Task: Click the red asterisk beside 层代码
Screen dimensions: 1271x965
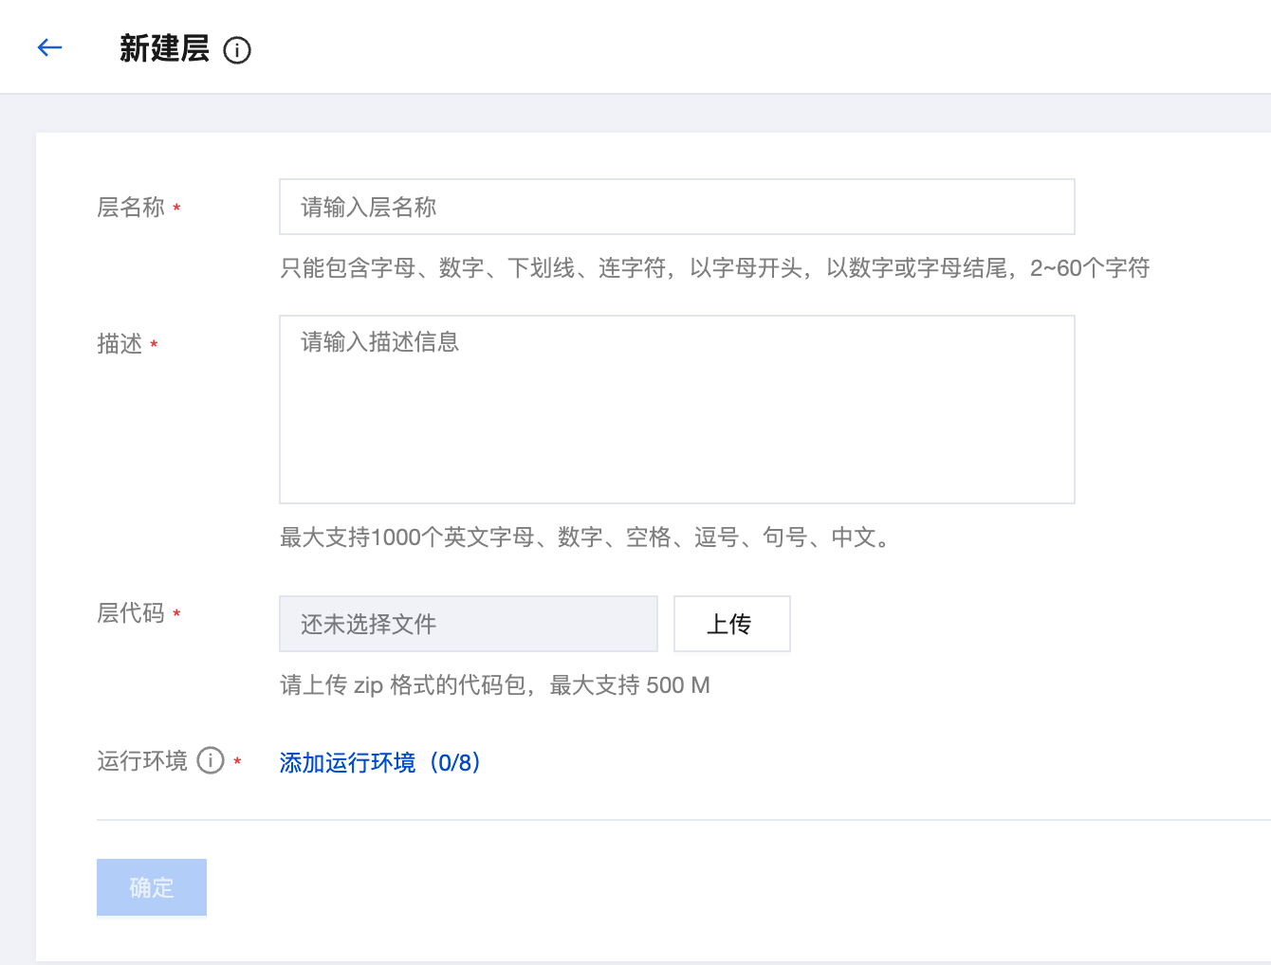Action: pyautogui.click(x=176, y=614)
